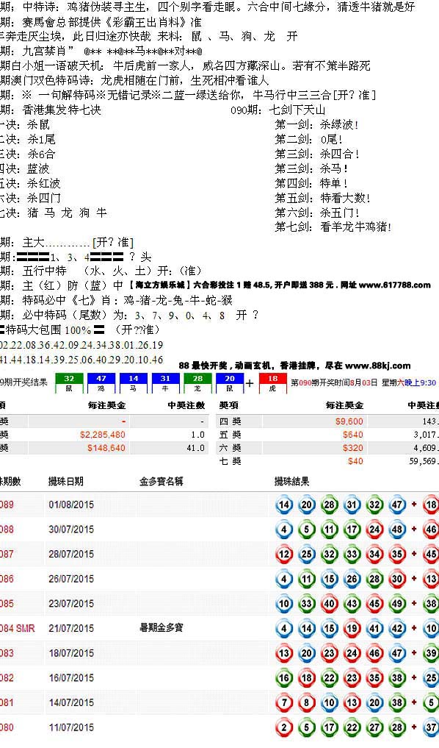Click the green result box 28 龙

point(197,383)
